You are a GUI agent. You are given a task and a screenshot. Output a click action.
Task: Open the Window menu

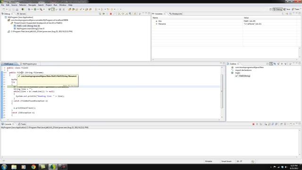(63, 5)
